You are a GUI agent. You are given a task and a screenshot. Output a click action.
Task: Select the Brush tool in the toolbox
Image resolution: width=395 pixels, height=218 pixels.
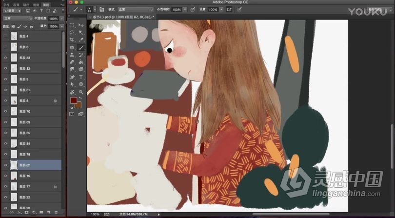coord(81,47)
